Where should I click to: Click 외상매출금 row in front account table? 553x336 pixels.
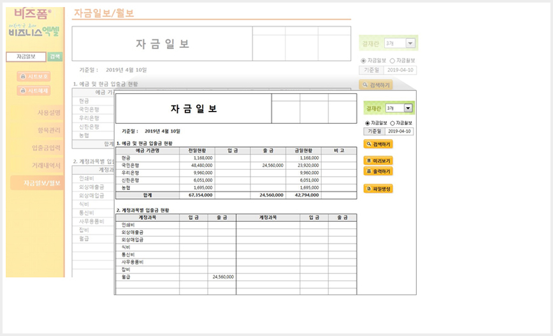133,233
